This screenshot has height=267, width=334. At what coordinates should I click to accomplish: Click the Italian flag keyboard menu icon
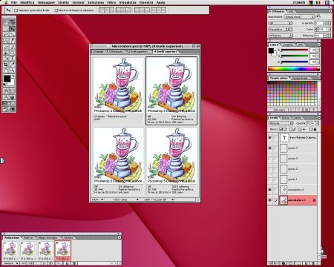(318, 2)
